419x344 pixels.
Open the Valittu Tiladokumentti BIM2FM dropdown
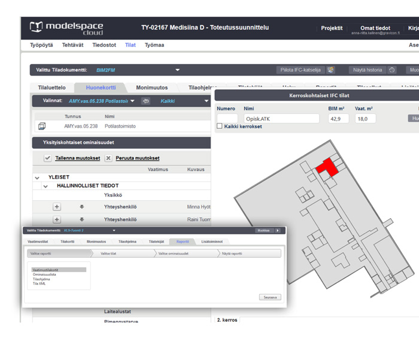click(x=177, y=70)
